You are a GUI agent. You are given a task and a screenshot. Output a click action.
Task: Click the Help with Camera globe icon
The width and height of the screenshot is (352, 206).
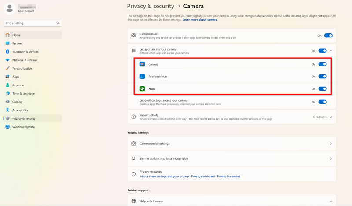click(x=134, y=201)
